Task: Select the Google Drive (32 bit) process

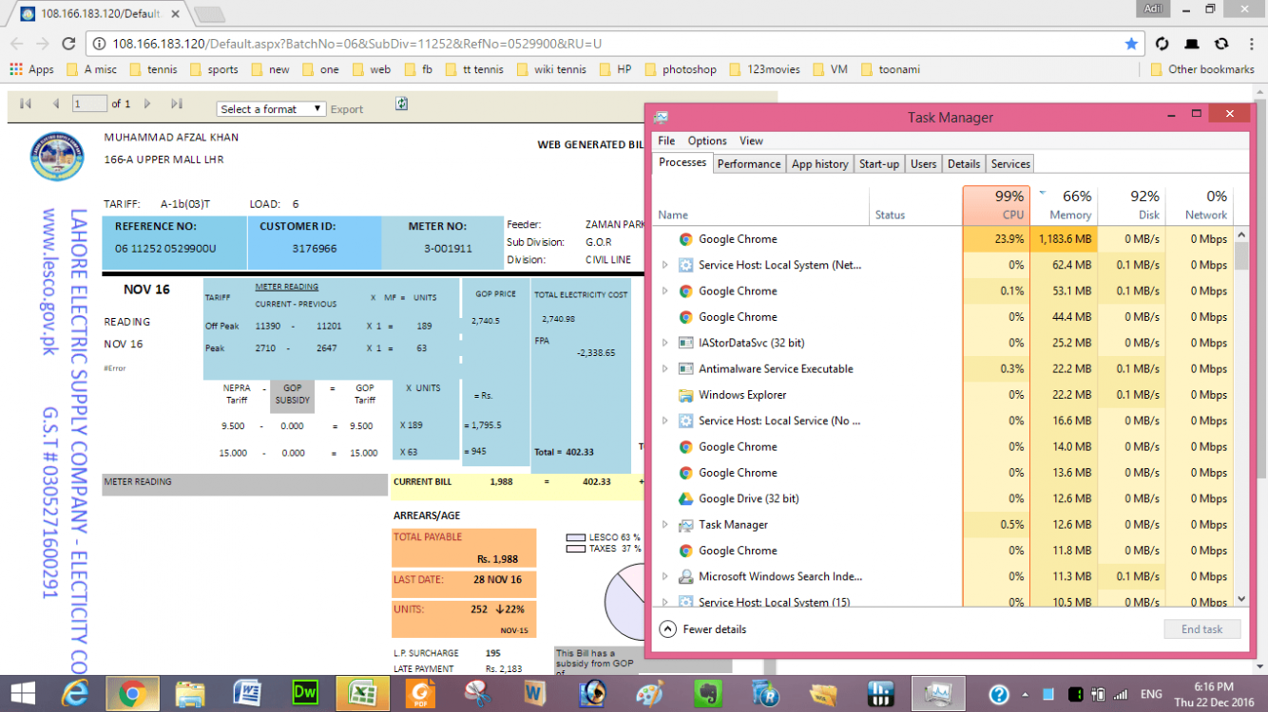Action: [943, 498]
